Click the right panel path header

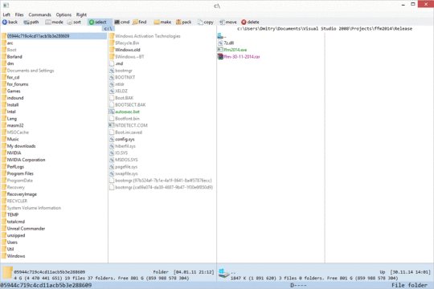pyautogui.click(x=325, y=28)
